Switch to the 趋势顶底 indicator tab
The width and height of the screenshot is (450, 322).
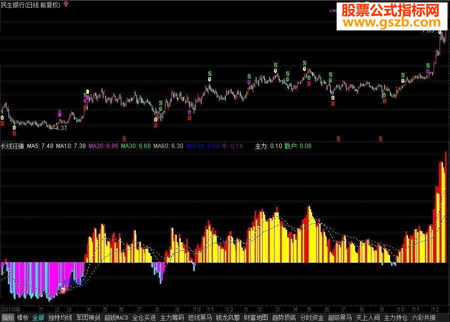(284, 318)
